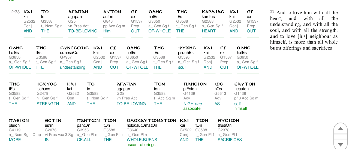
Task: Select Strong's number G1438 for heauton
Action: click(240, 94)
